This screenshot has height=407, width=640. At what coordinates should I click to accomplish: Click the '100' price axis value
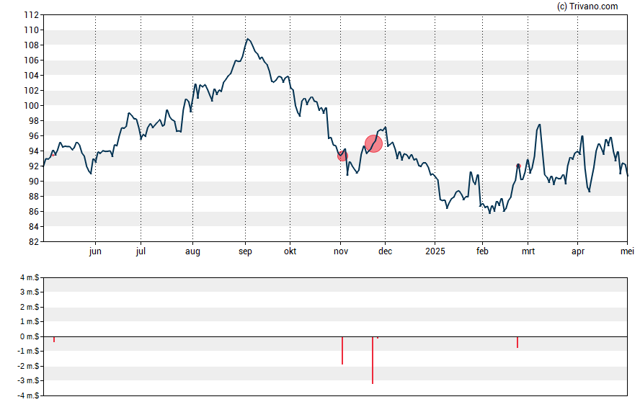(x=32, y=106)
